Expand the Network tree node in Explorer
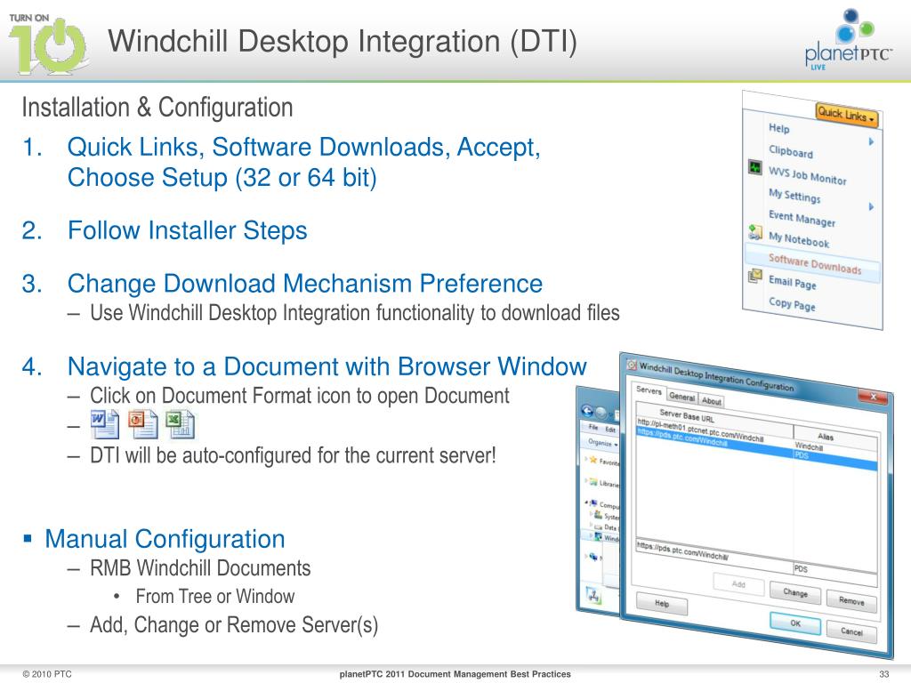 pyautogui.click(x=586, y=556)
